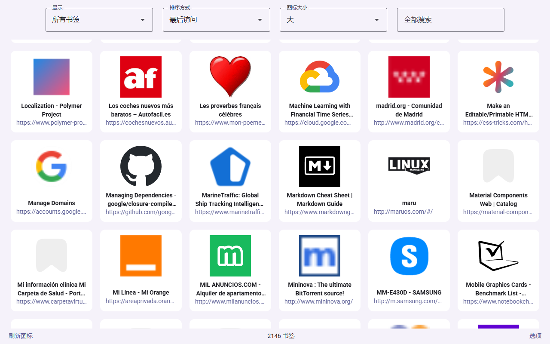Click 'Los coches nuevos más baratos' title

[141, 110]
